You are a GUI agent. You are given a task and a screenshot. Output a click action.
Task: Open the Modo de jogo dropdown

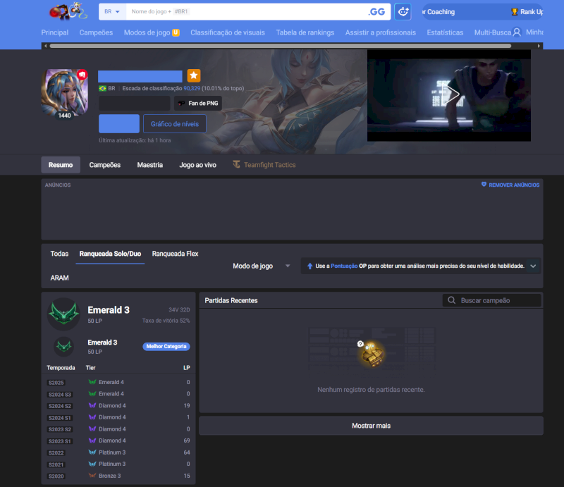(261, 266)
